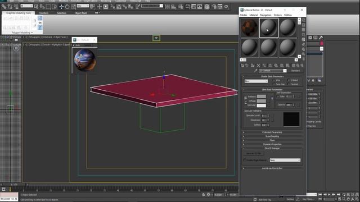
Task: Click Sample Type icon beside sample slots
Action: pos(304,20)
